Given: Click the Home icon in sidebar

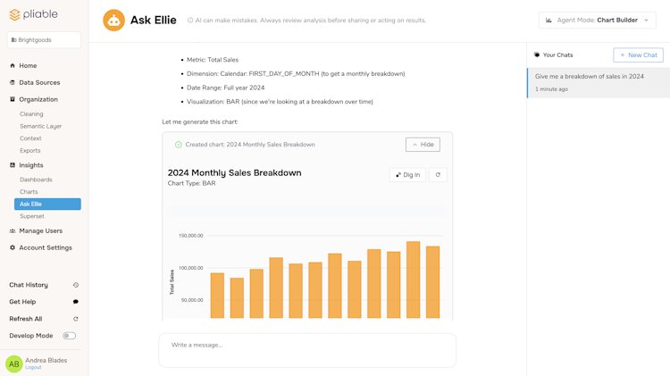Looking at the screenshot, I should 13,66.
